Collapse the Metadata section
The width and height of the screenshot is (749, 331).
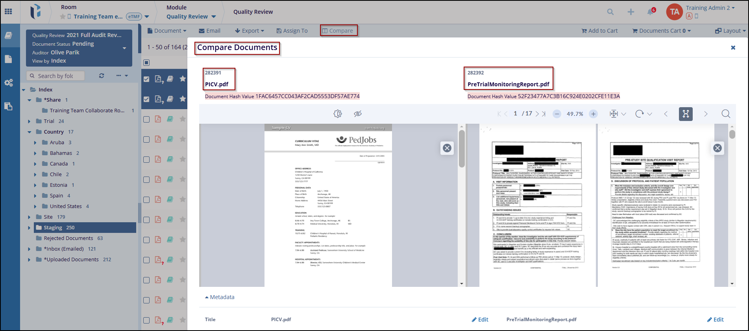[x=220, y=297]
